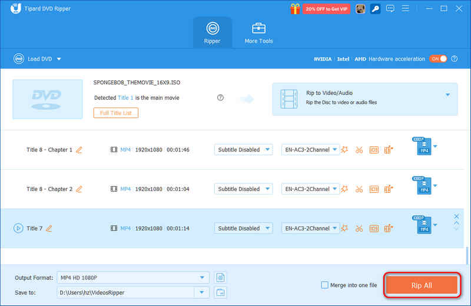Viewport: 471px width, 306px height.
Task: Click the enhance video icon in Title 8 - Chapter 1 row
Action: point(389,150)
